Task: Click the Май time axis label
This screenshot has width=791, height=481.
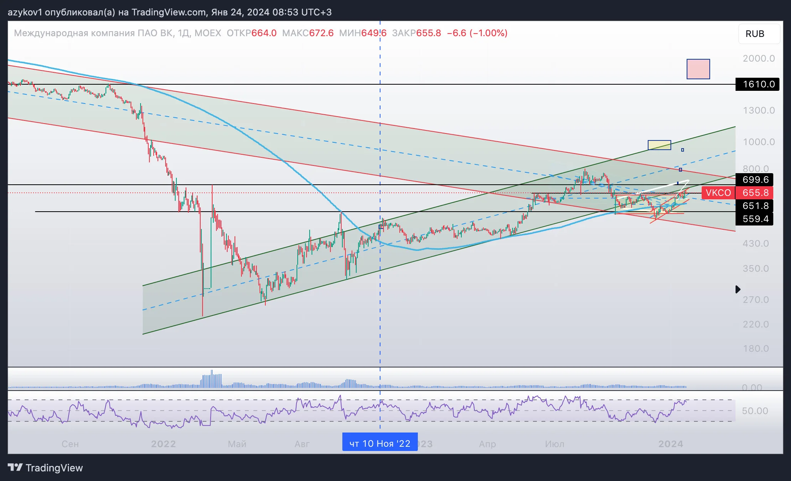Action: [x=237, y=444]
